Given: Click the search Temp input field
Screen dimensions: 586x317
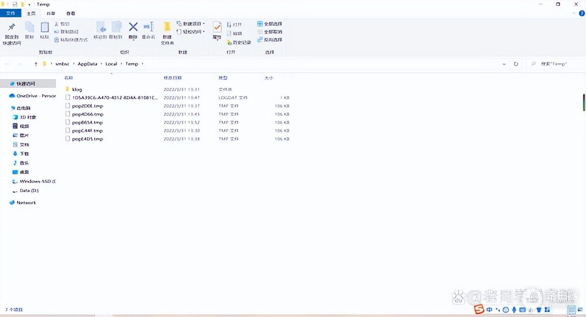Looking at the screenshot, I should (556, 64).
